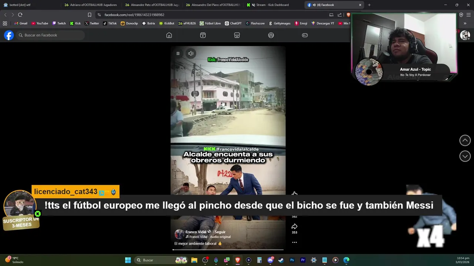
Task: Open OBS Studio from taskbar
Action: (205, 260)
